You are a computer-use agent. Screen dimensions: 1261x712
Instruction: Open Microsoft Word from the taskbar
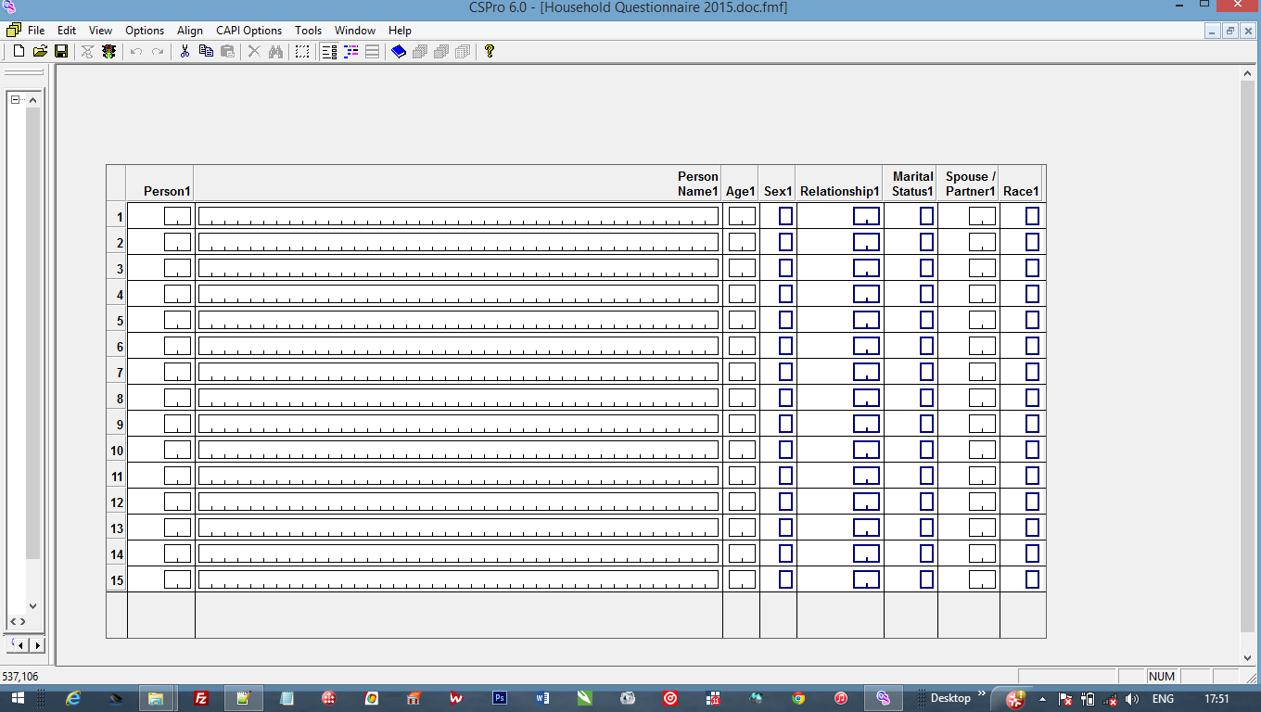pos(542,698)
